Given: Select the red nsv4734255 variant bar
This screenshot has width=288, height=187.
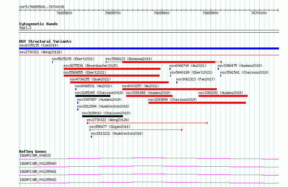Looking at the screenshot, I should coord(119,82).
